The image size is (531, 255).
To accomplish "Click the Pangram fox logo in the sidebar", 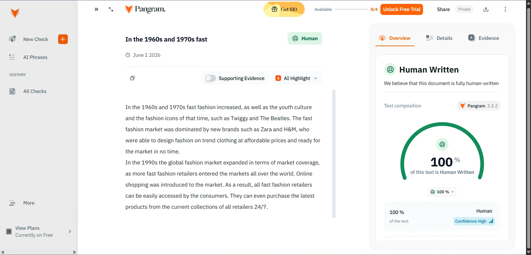I will tap(15, 13).
